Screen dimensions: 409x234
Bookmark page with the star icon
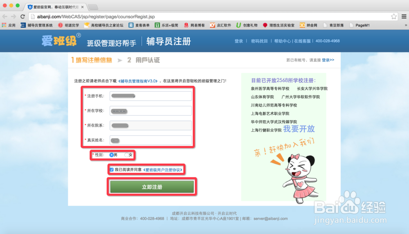[x=393, y=17]
